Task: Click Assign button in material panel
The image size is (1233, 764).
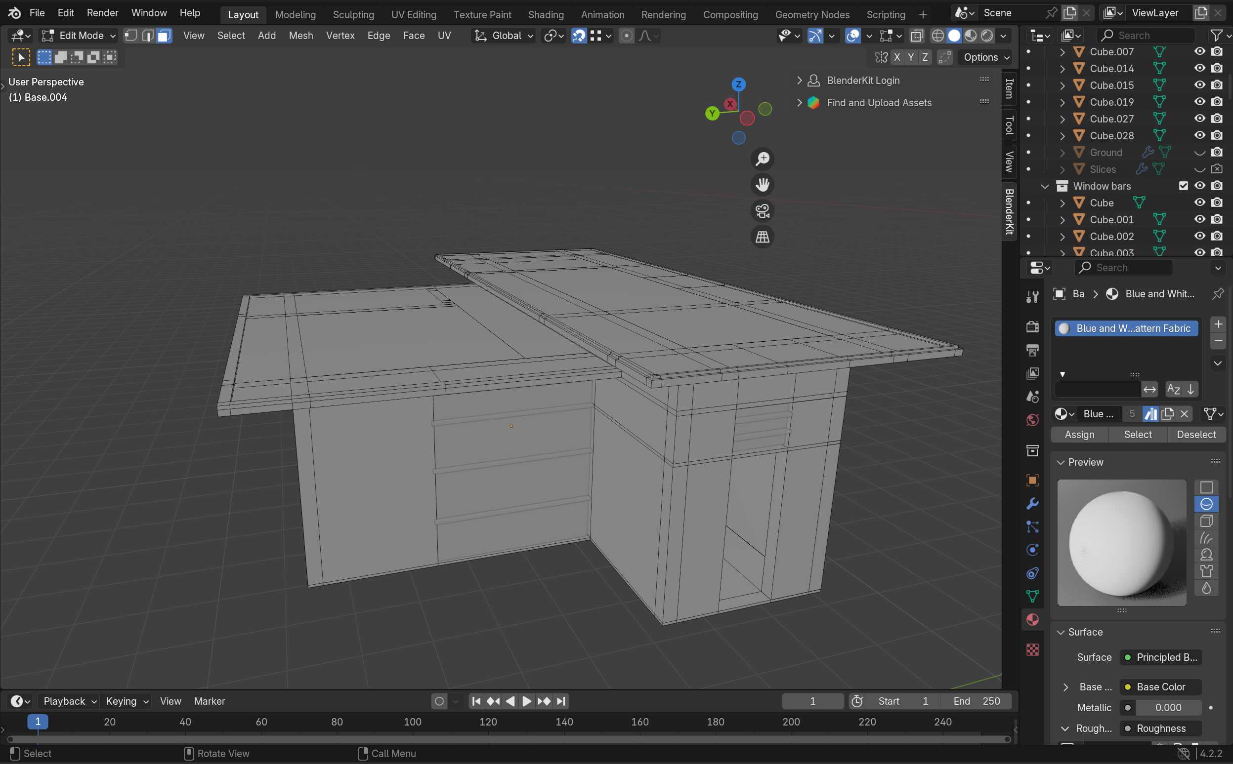Action: (x=1079, y=434)
